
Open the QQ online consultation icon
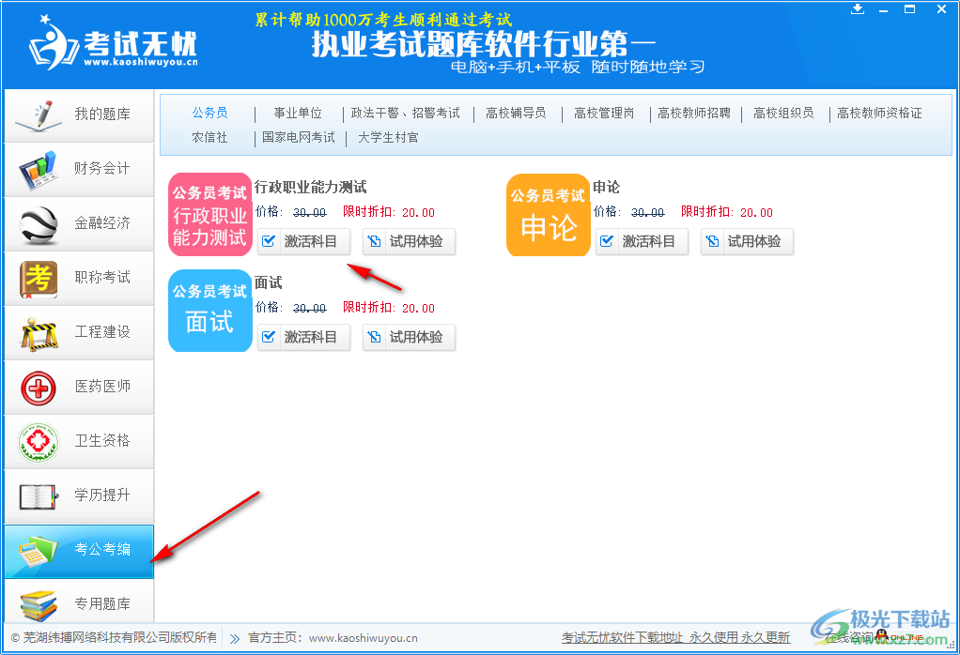[x=879, y=636]
